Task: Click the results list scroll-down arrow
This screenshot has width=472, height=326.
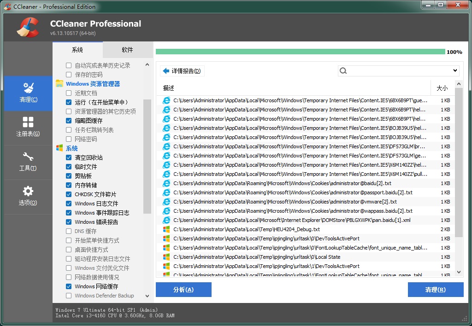Action: [459, 272]
